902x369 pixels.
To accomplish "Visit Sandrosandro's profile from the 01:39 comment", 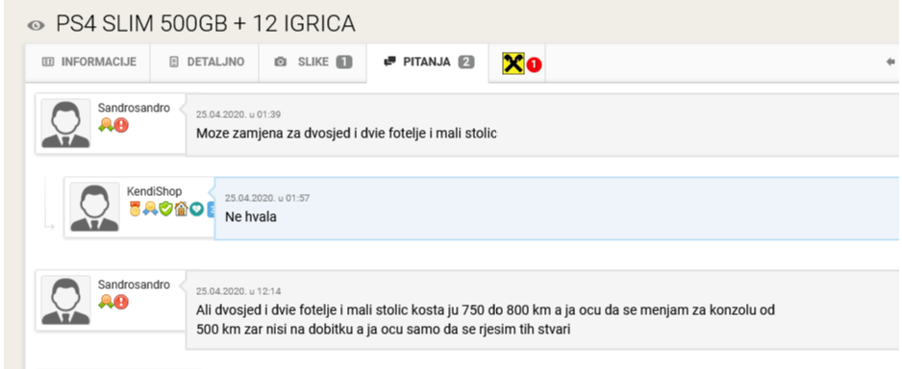I will (134, 108).
